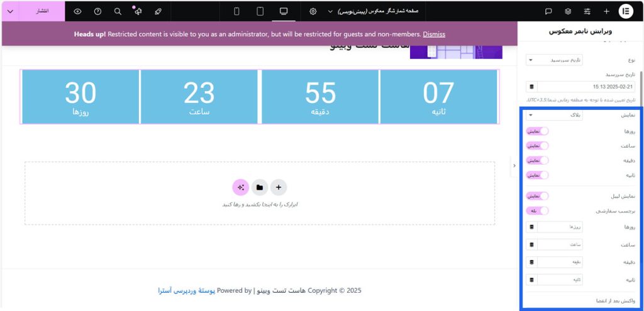Switch to mobile device preview
Image resolution: width=644 pixels, height=311 pixels.
coord(236,11)
